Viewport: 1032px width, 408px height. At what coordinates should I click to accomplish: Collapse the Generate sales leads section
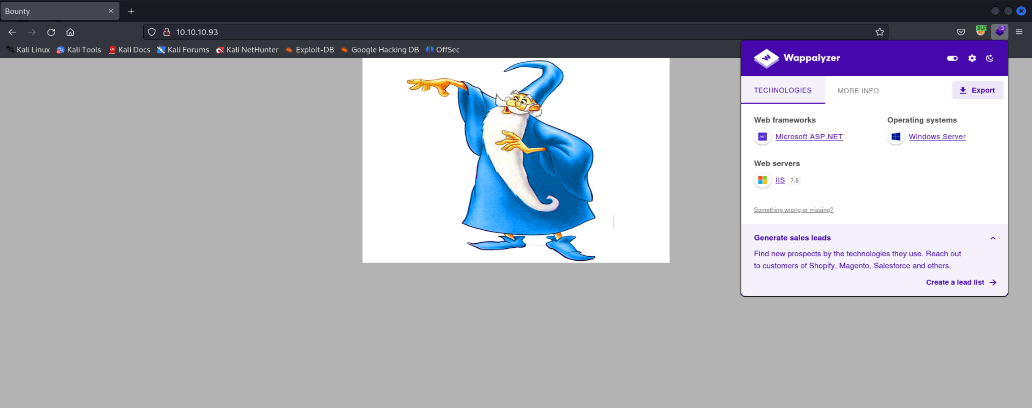pyautogui.click(x=993, y=238)
